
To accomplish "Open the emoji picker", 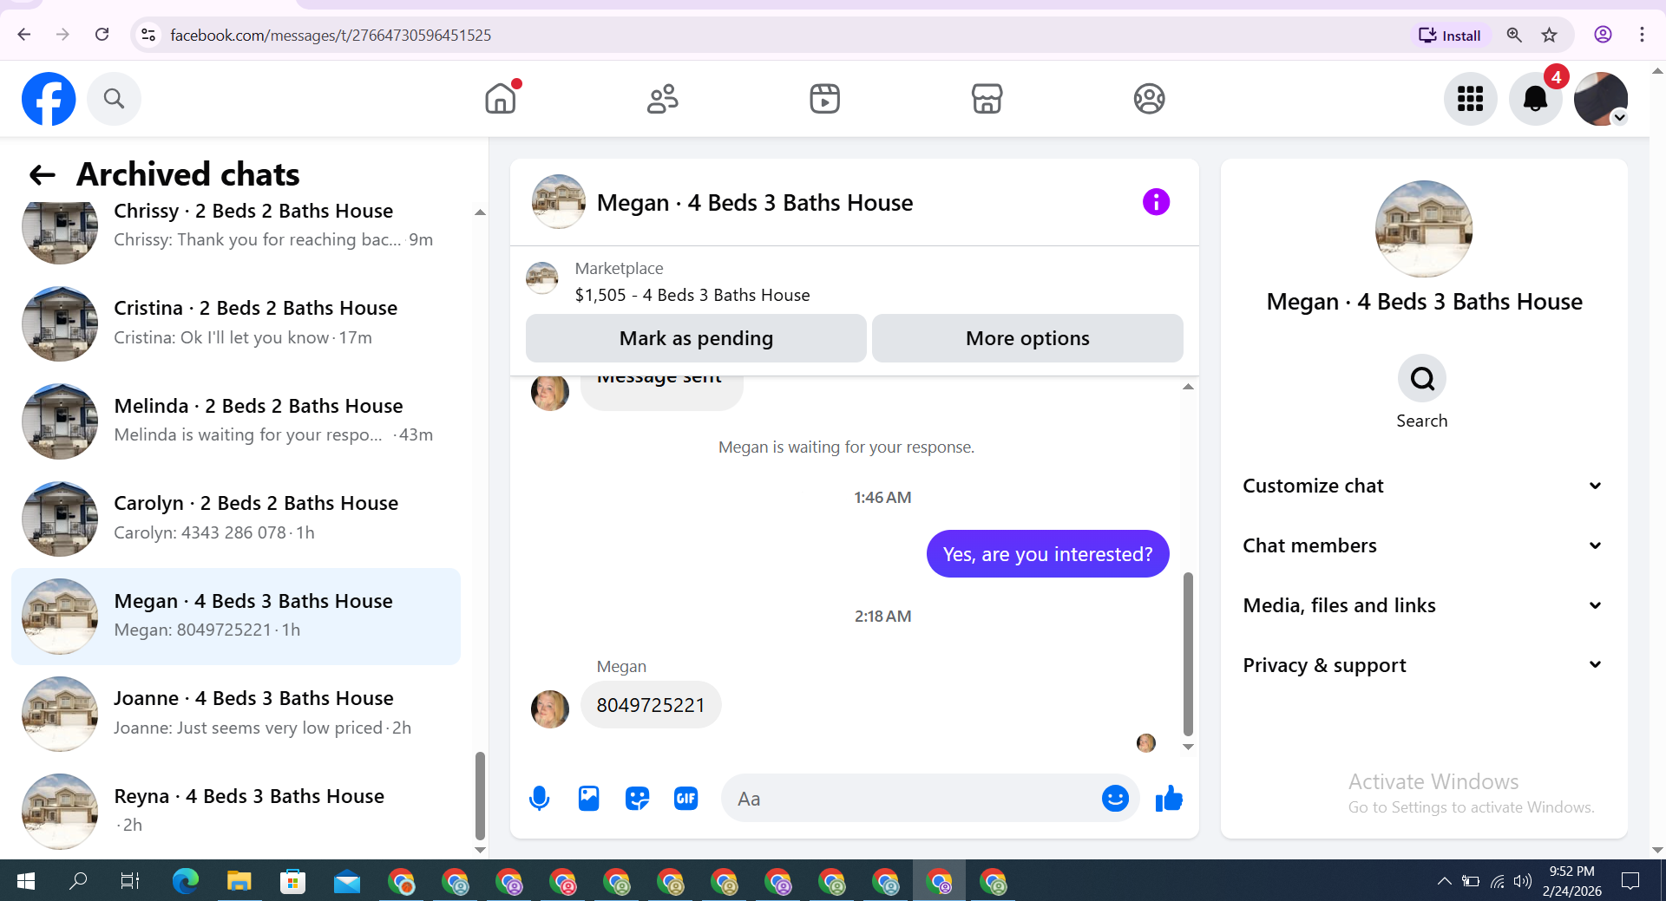I will (1115, 798).
